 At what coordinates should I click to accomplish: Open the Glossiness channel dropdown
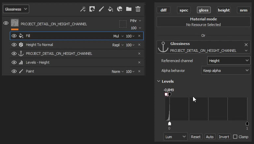[x=16, y=9]
